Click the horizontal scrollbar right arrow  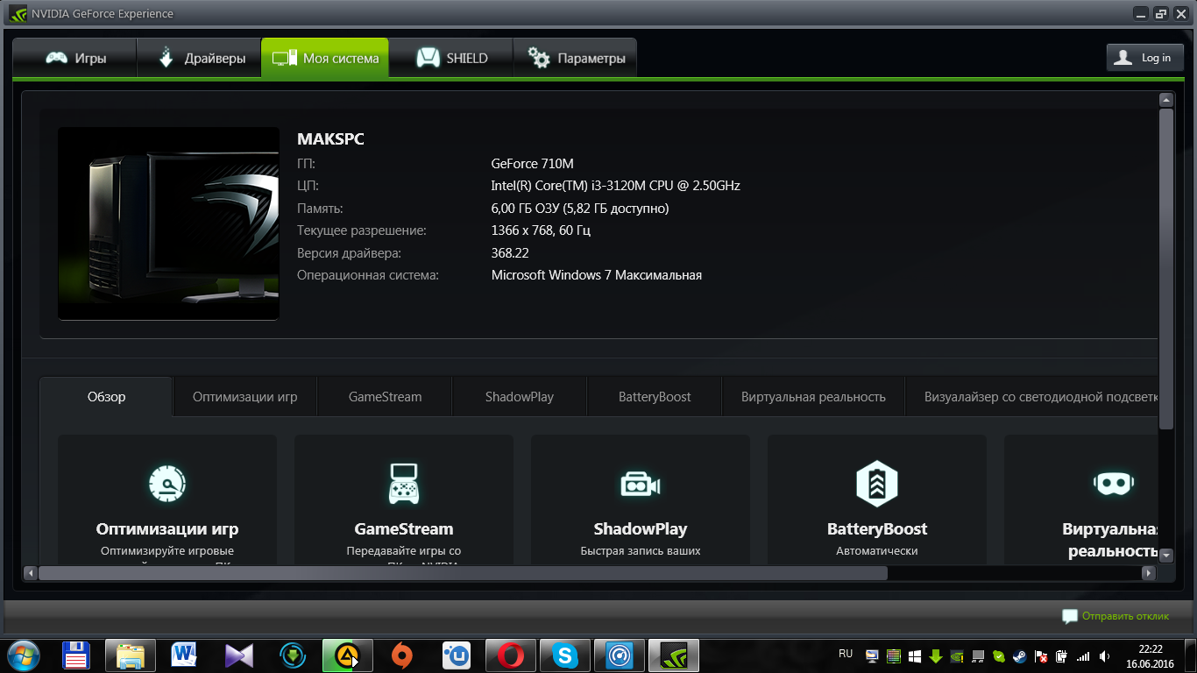click(1149, 573)
